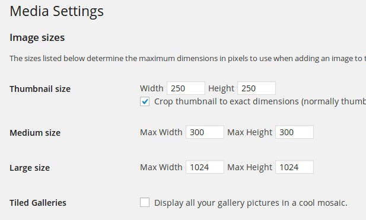366x220 pixels.
Task: Click the Thumbnail size row label
Action: tap(40, 89)
